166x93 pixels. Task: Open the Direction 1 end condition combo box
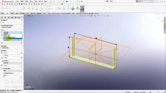pos(13,32)
